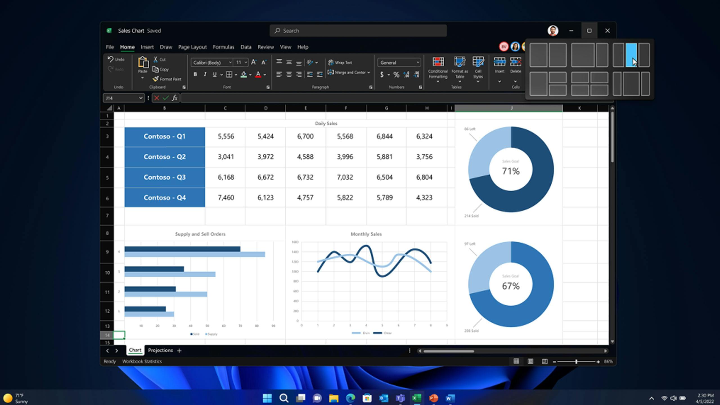Toggle Bold formatting
Image resolution: width=720 pixels, height=405 pixels.
click(x=195, y=75)
